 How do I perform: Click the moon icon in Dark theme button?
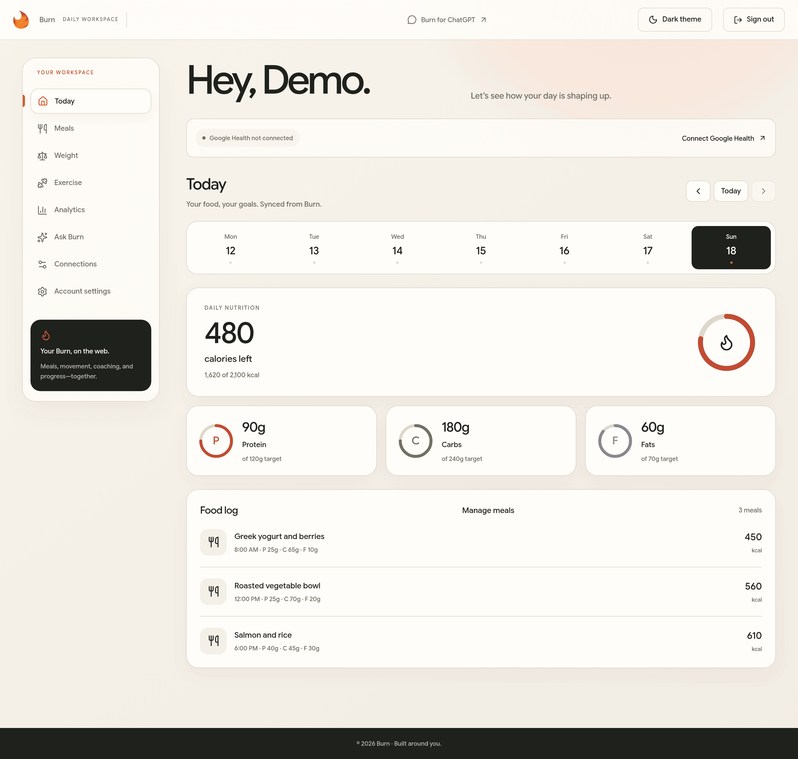[x=653, y=19]
